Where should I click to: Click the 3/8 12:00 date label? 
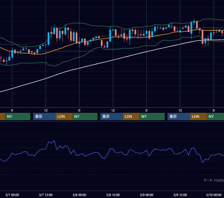[113, 195]
